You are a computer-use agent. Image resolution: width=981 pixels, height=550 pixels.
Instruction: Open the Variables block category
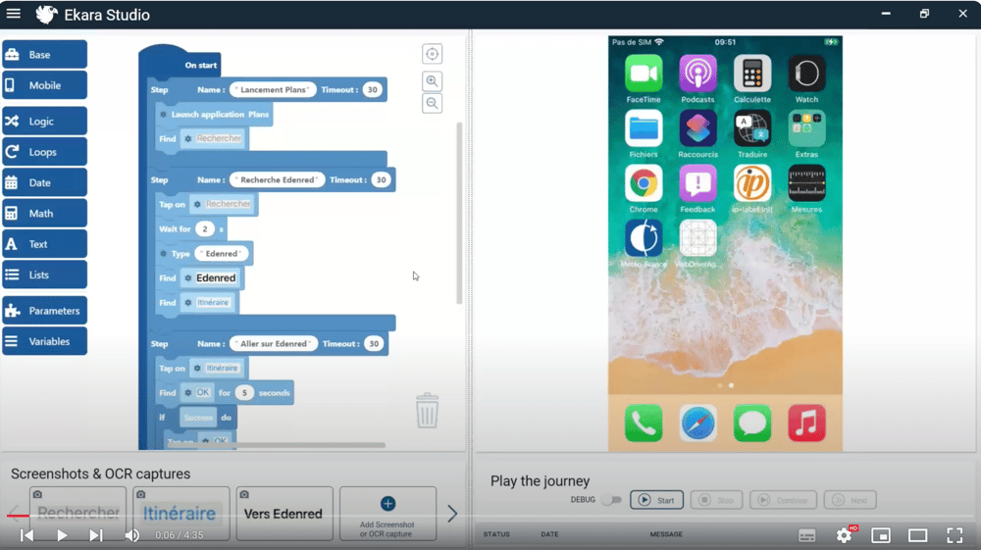44,341
